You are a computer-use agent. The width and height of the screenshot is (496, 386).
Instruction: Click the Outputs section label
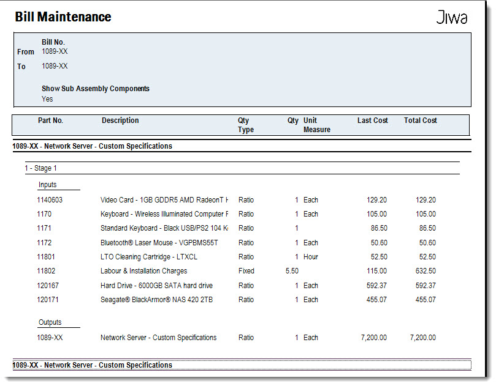(50, 322)
